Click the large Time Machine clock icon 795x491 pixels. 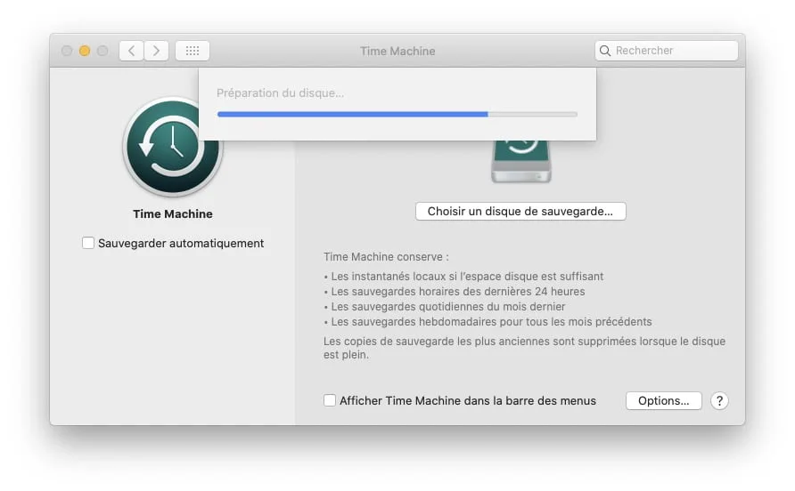[x=172, y=147]
